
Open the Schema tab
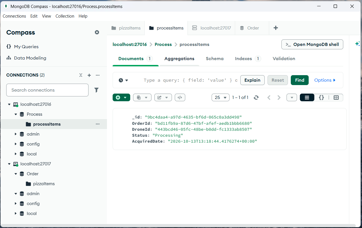point(215,59)
